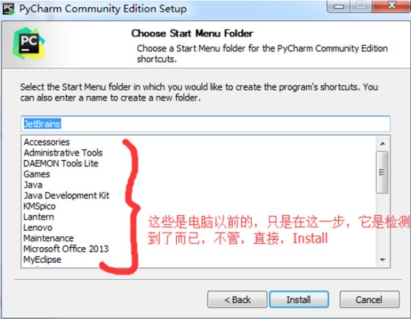
Task: Click the scrollbar up arrow
Action: [x=382, y=144]
